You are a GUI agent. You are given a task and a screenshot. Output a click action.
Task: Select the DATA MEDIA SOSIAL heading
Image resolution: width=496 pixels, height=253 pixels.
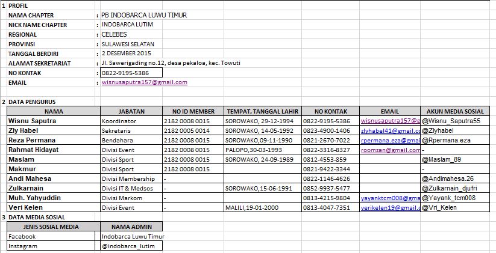point(37,218)
